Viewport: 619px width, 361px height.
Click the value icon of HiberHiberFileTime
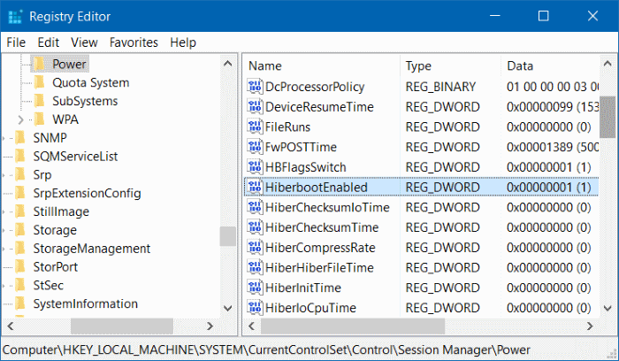[255, 267]
